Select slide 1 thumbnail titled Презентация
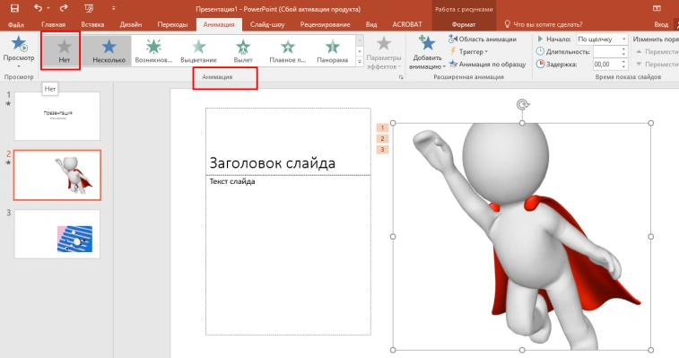This screenshot has height=358, width=679. [x=57, y=116]
